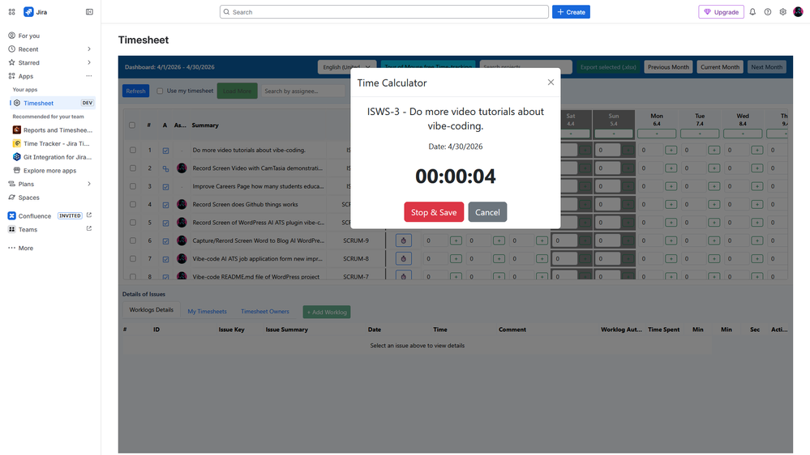The image size is (810, 455).
Task: Click the Create button
Action: pyautogui.click(x=571, y=12)
